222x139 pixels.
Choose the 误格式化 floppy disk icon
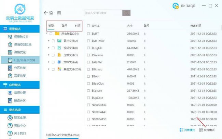(x=10, y=52)
